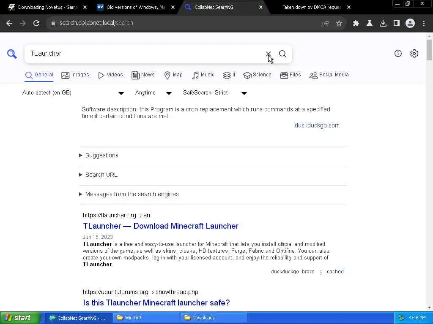The height and width of the screenshot is (324, 433).
Task: Open the WinRAR taskbar window
Action: tap(146, 318)
